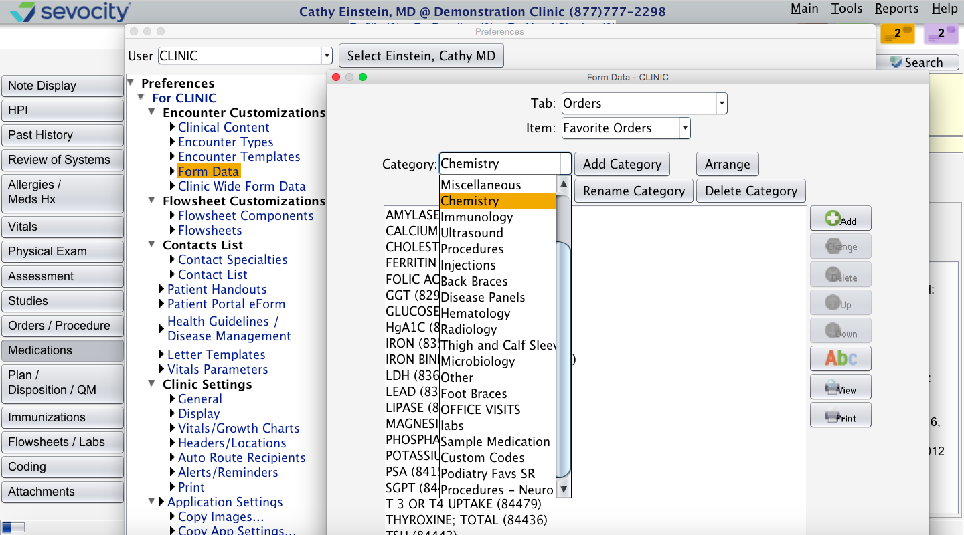The width and height of the screenshot is (964, 535).
Task: Click the green plus Add button
Action: (x=841, y=219)
